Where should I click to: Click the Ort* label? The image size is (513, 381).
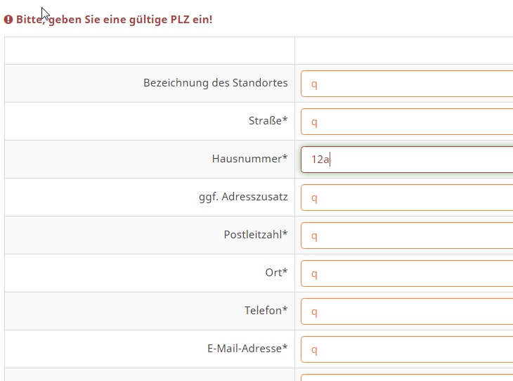click(276, 273)
